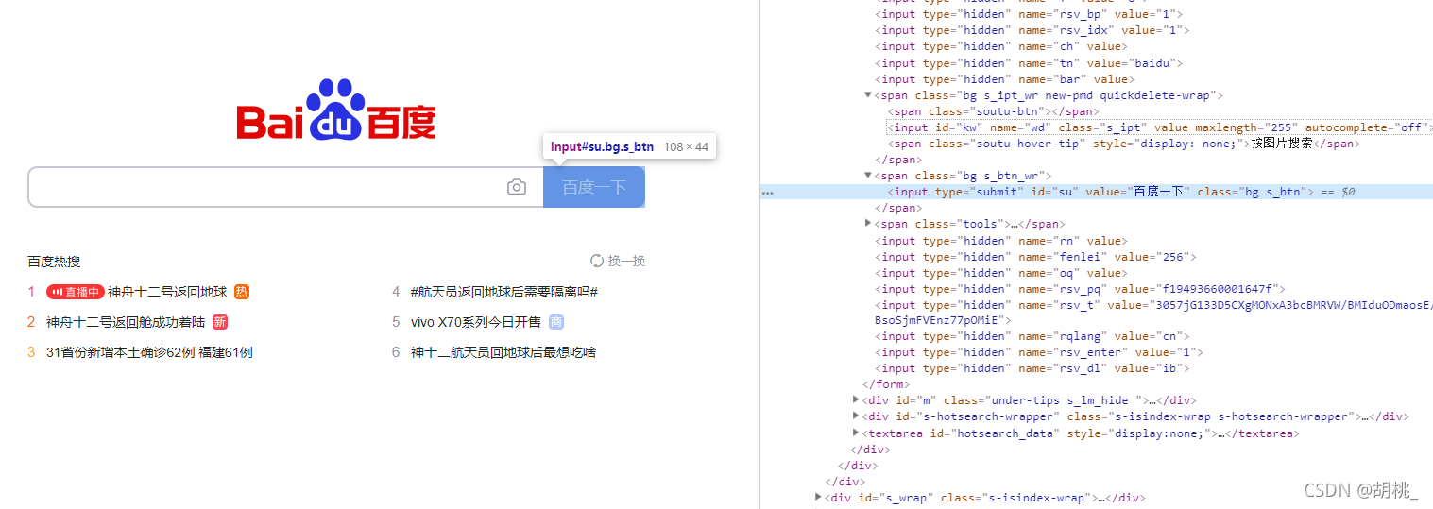This screenshot has height=509, width=1433.
Task: Select hidden input name oq line
Action: pyautogui.click(x=1001, y=273)
